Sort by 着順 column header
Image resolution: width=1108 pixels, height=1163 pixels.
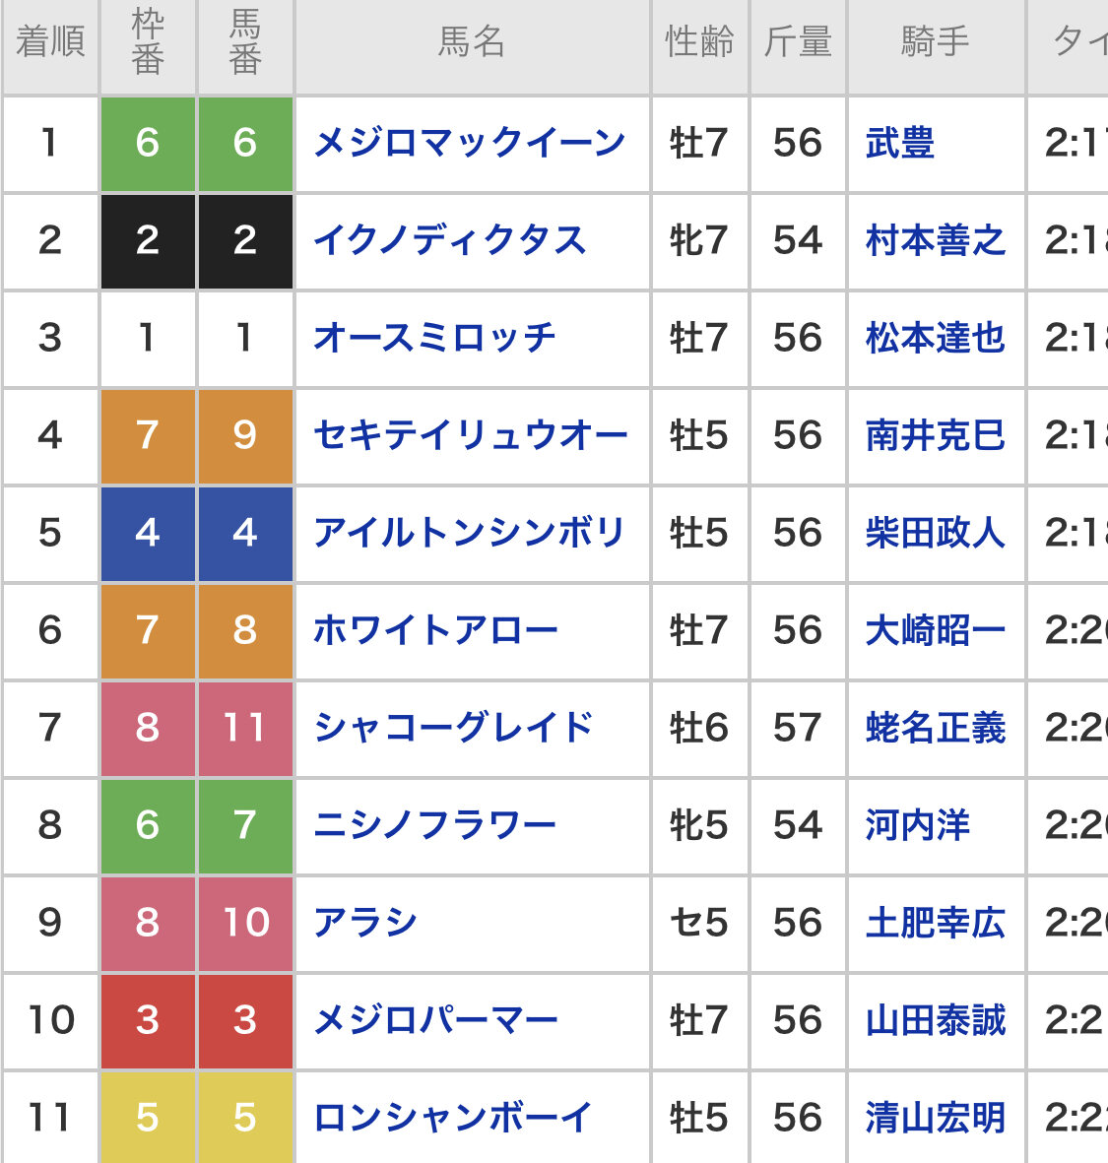[49, 42]
